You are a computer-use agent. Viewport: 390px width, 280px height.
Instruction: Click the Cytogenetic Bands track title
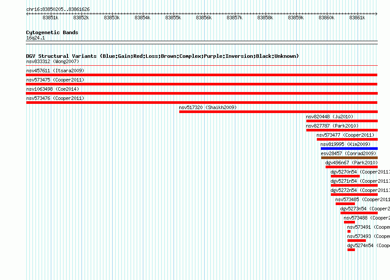coord(52,32)
